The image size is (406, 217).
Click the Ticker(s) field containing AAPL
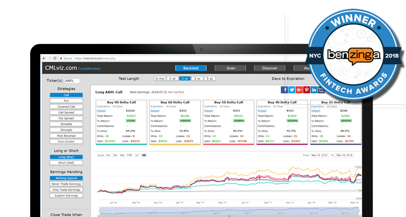(72, 80)
